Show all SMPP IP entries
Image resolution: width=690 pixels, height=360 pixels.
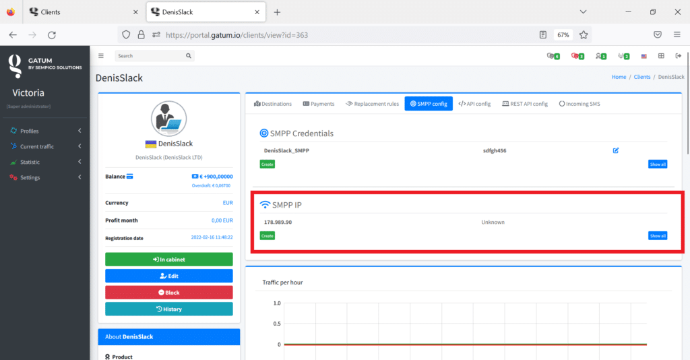[x=658, y=236]
